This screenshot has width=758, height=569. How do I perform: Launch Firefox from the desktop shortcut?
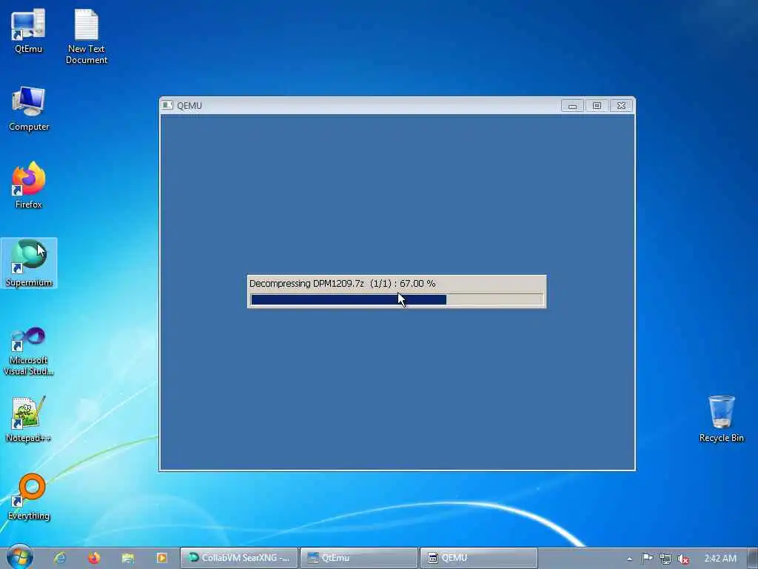pyautogui.click(x=29, y=186)
